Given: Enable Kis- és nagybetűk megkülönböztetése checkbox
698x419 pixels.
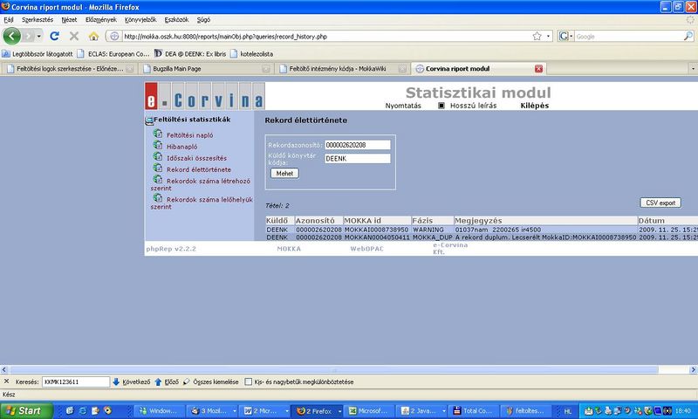Looking at the screenshot, I should click(249, 381).
